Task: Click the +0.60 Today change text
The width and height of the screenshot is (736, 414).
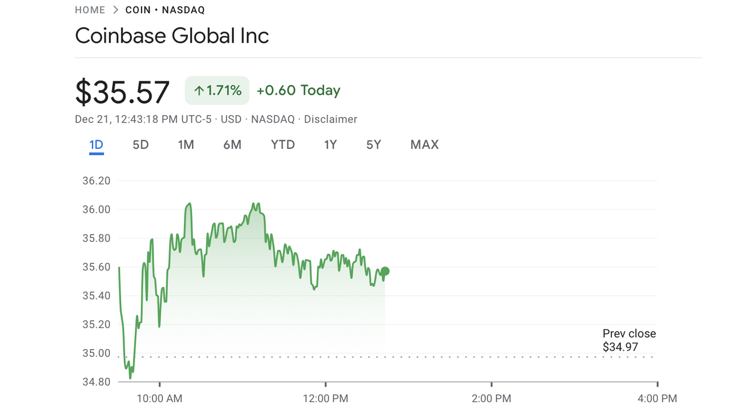Action: 298,90
